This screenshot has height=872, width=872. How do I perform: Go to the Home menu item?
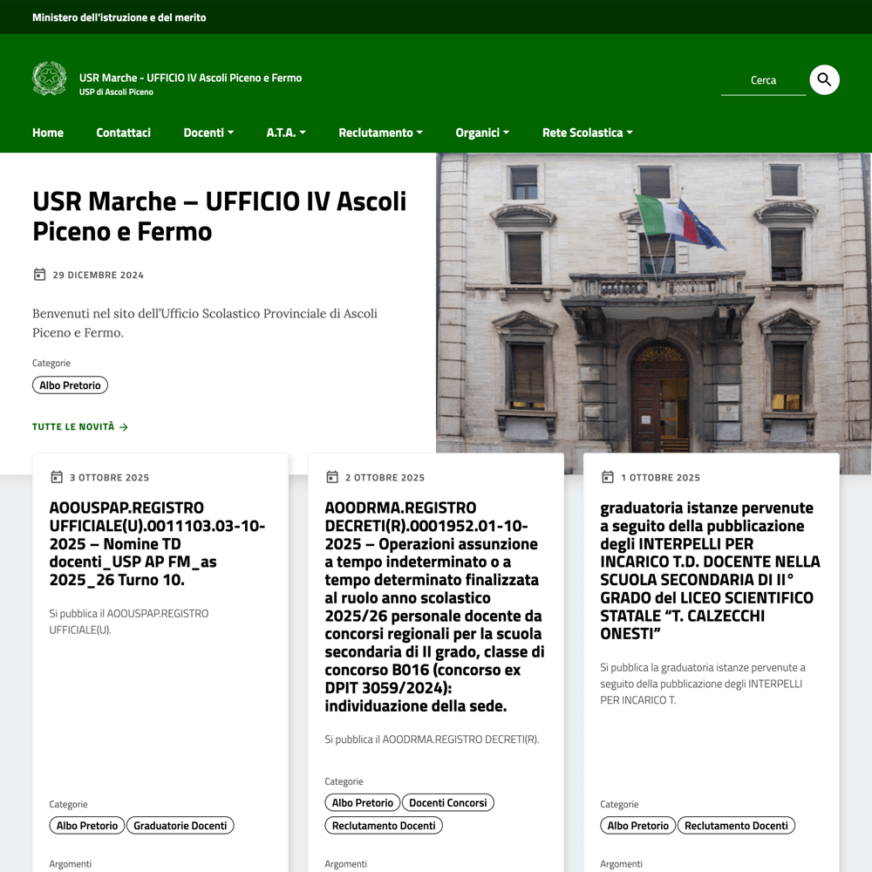[48, 133]
